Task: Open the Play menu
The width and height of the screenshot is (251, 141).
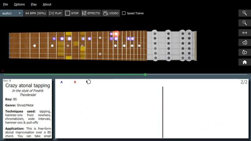Action: pos(34,4)
